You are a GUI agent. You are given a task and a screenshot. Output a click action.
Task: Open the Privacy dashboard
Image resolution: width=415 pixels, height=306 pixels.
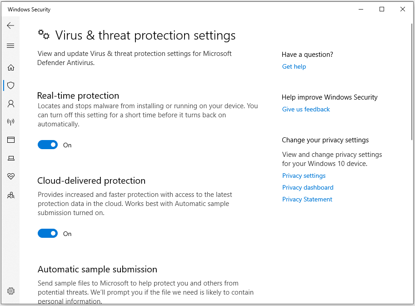[x=308, y=187]
